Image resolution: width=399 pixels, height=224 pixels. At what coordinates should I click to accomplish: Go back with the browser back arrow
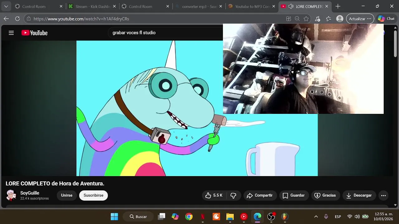point(6,19)
